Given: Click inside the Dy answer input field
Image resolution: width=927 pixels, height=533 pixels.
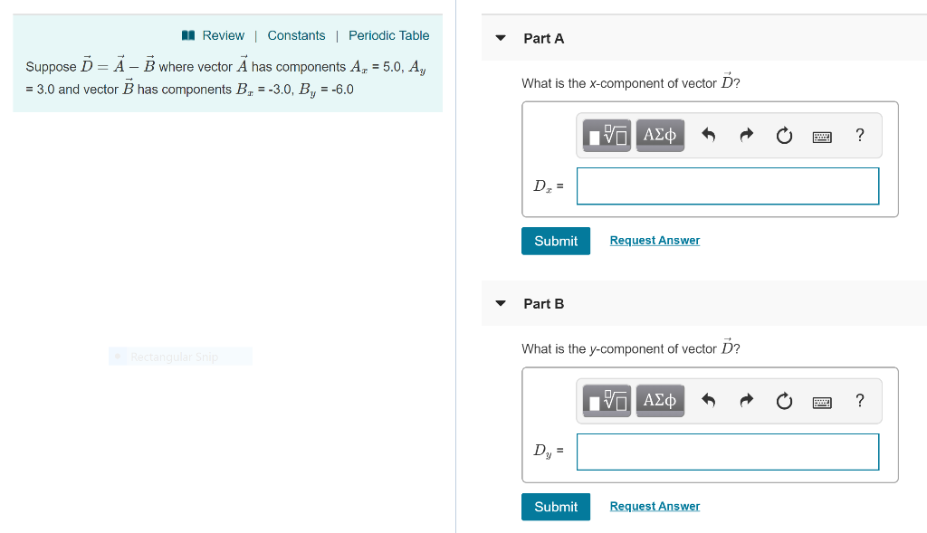Looking at the screenshot, I should pos(727,452).
